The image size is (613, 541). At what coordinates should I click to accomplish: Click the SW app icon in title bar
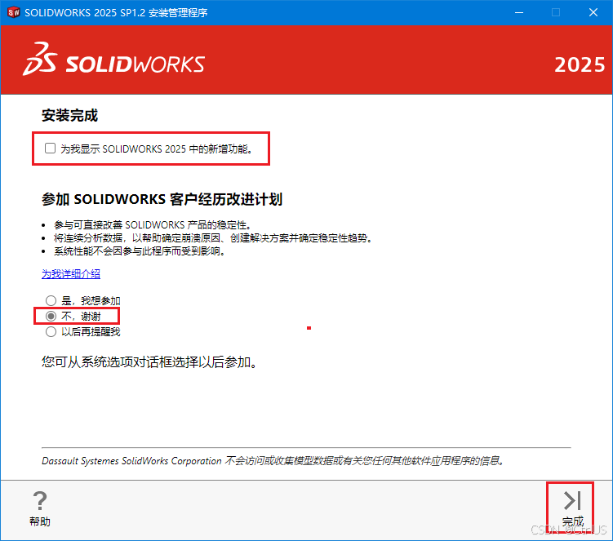tap(13, 12)
